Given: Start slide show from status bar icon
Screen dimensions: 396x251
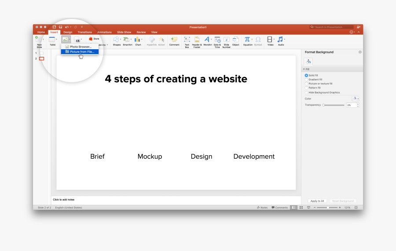Looking at the screenshot, I should pos(308,207).
